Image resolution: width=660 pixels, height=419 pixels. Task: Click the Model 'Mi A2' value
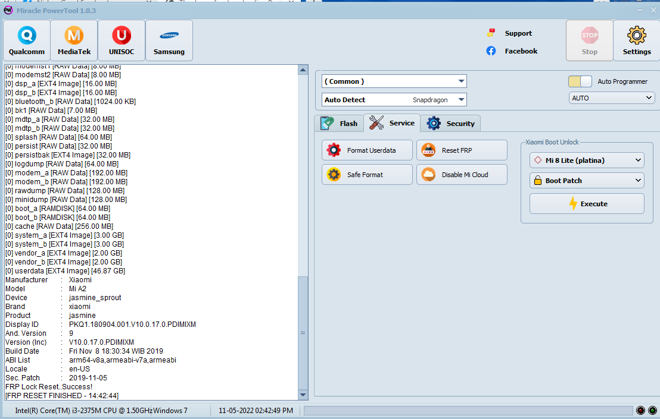77,289
